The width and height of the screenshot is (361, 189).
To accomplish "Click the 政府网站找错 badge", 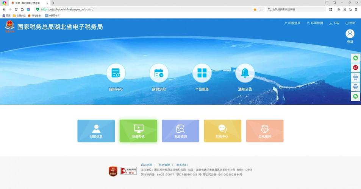I will click(x=128, y=171).
